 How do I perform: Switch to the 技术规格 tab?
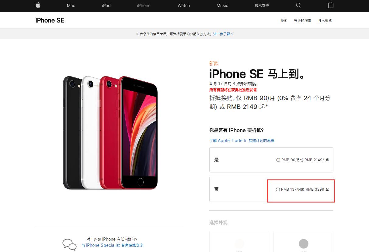325,21
